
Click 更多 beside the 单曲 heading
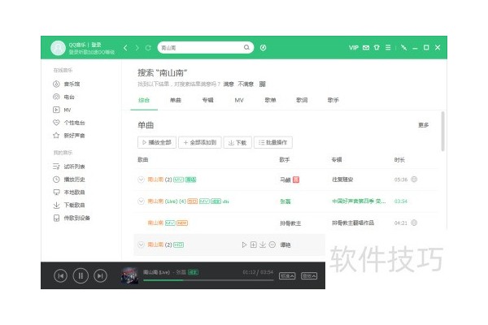point(423,125)
